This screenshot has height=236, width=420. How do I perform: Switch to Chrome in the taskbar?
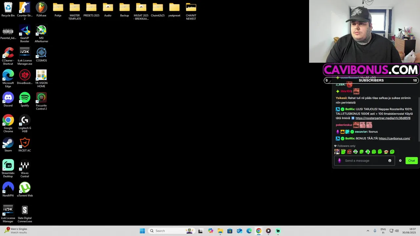(x=259, y=231)
